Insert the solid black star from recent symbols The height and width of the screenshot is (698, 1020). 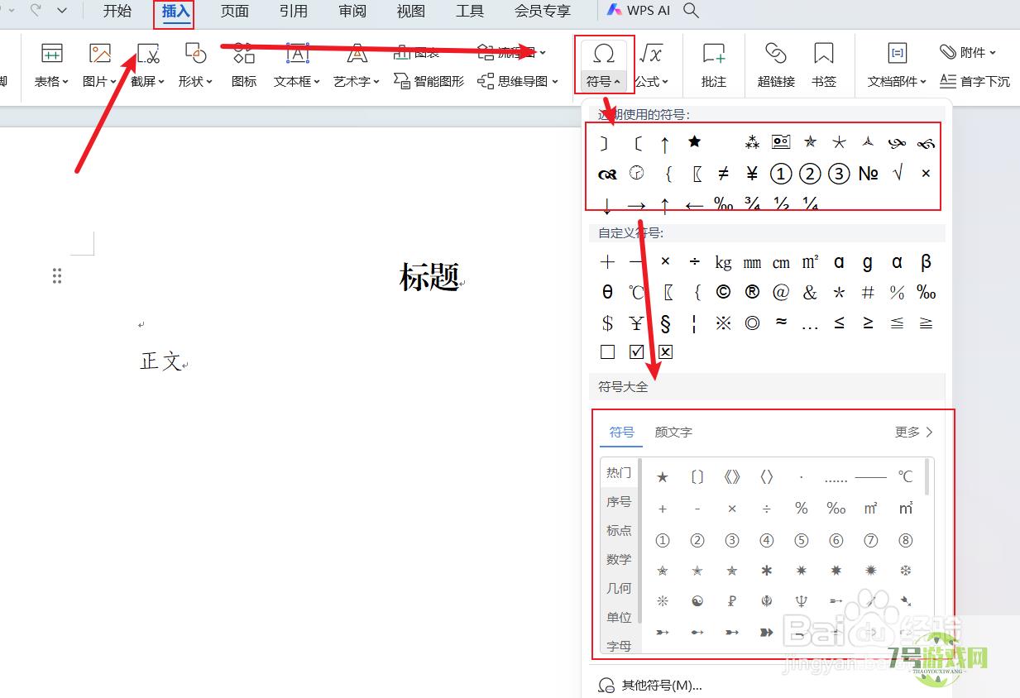coord(694,142)
